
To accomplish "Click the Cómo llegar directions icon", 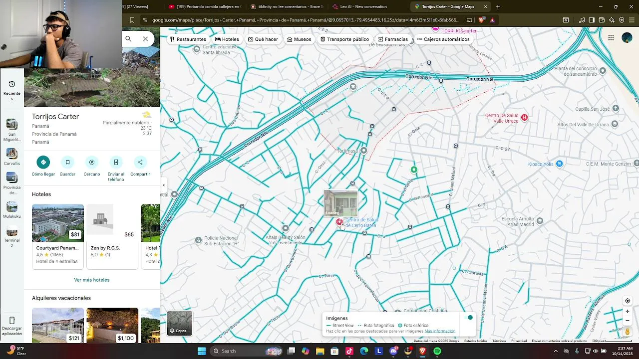I will [43, 162].
